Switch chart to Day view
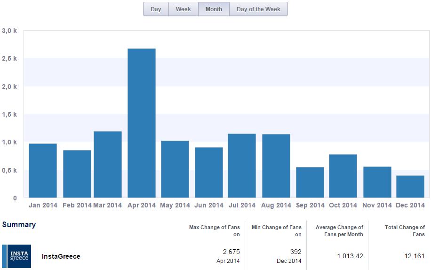431x270 pixels. tap(156, 9)
